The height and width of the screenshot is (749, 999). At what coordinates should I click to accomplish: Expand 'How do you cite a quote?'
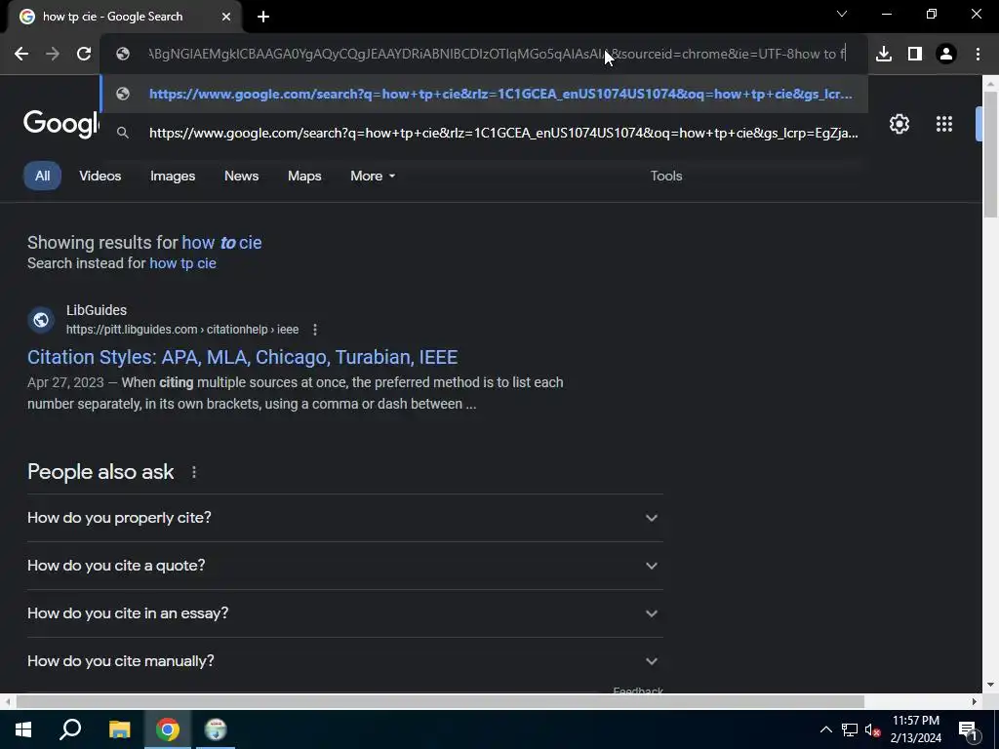[344, 566]
